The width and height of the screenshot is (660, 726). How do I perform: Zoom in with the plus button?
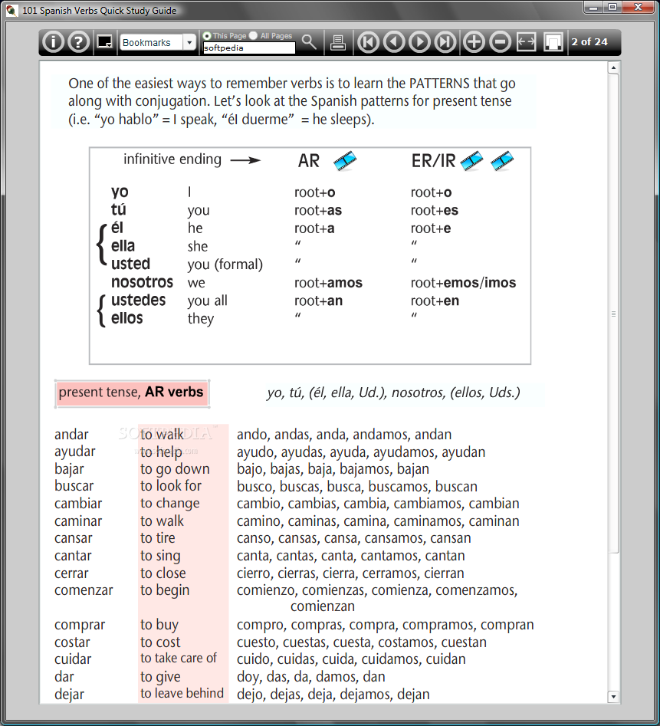pyautogui.click(x=474, y=42)
